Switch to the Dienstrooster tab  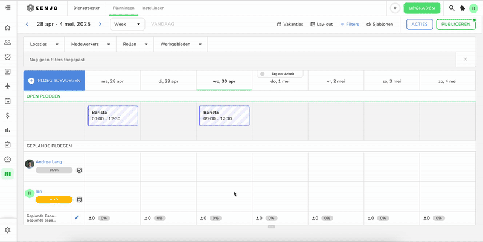point(86,8)
